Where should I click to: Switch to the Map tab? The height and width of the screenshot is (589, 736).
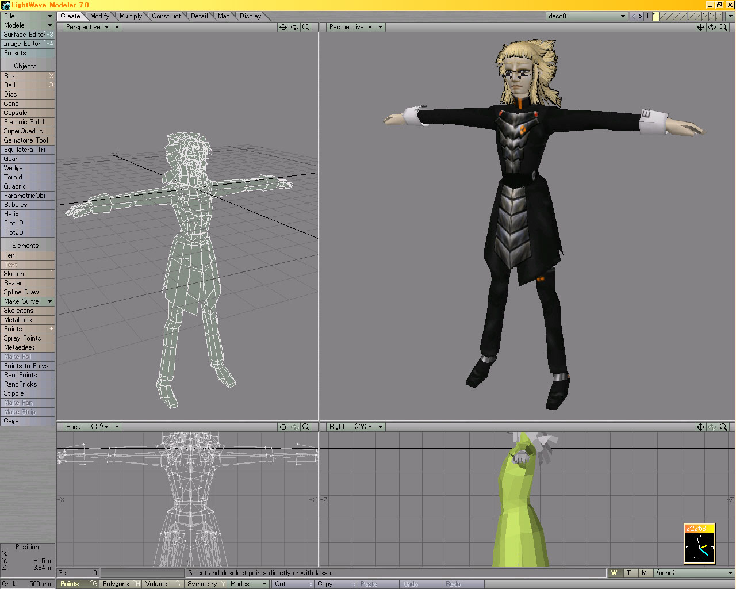tap(224, 16)
